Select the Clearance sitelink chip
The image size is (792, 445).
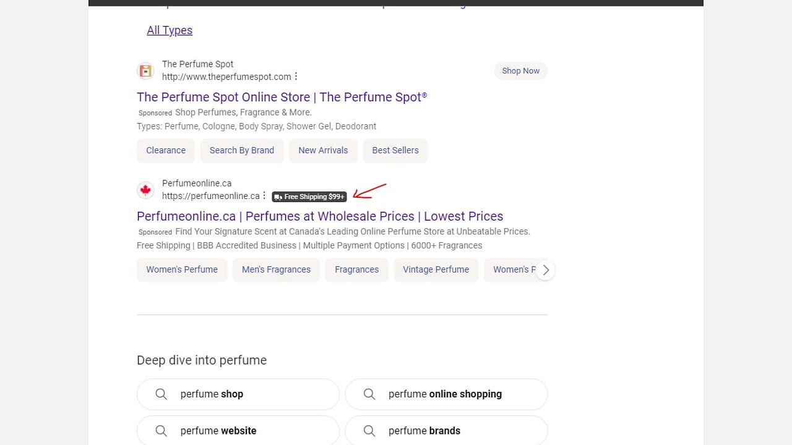point(166,150)
